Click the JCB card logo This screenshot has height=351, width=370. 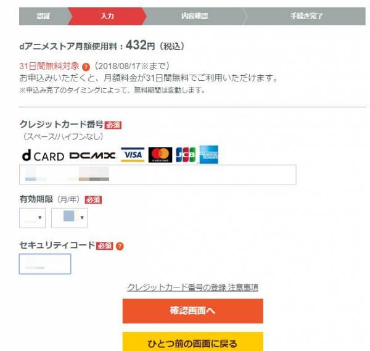186,155
